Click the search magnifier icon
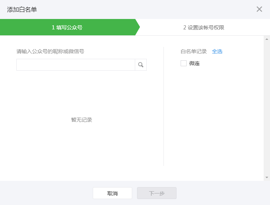270x205 pixels. [x=141, y=65]
